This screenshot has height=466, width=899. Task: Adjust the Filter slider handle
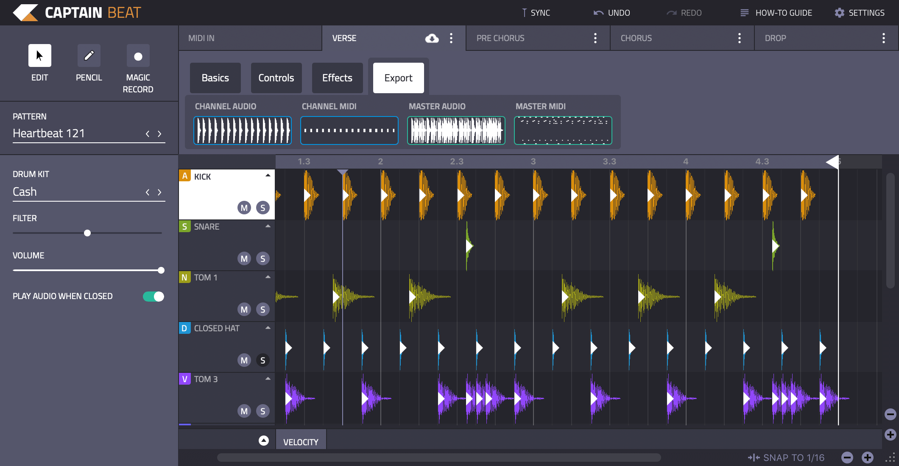coord(87,233)
